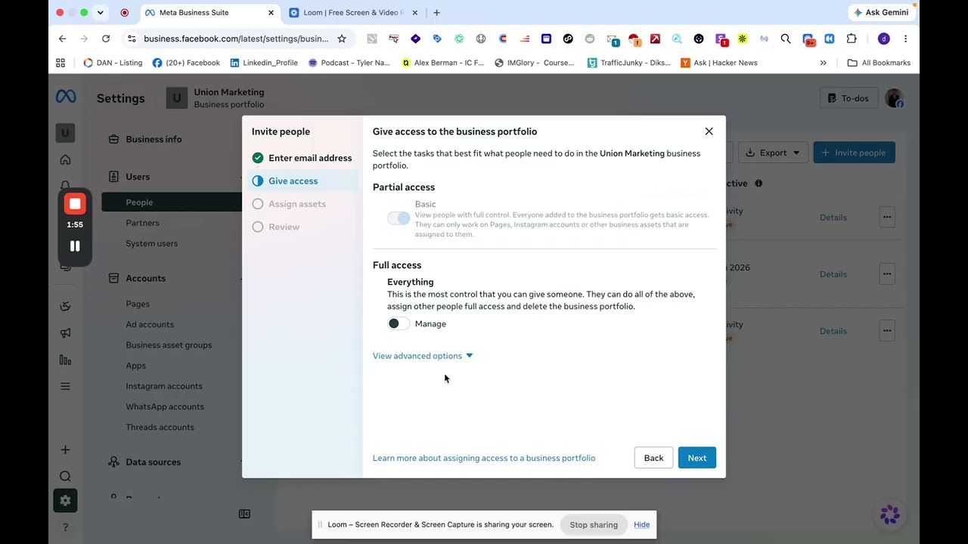Open the first row's three-dot options menu
This screenshot has height=544, width=968.
point(887,217)
